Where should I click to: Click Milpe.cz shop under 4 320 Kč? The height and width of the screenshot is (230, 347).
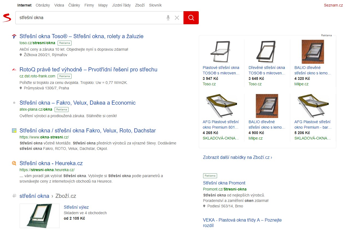tap(301, 84)
